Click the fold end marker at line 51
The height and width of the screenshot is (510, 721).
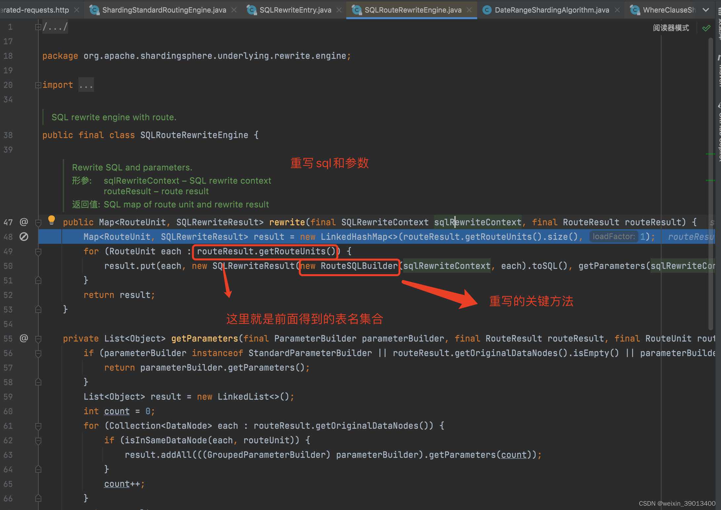(x=38, y=280)
